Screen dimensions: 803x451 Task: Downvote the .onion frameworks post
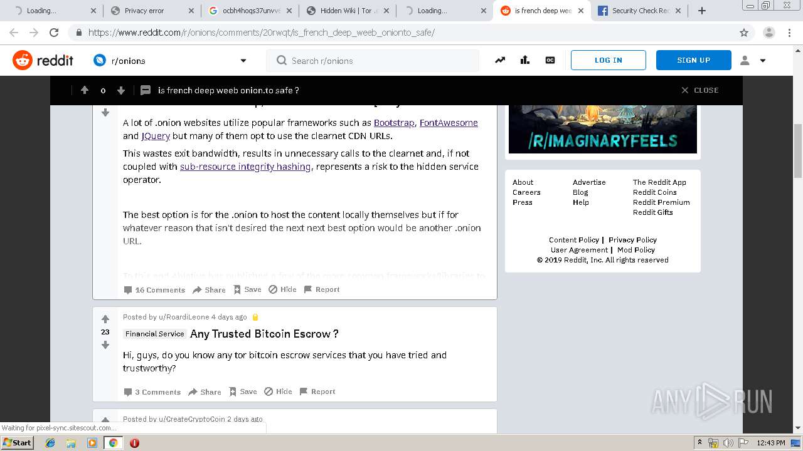pos(105,113)
